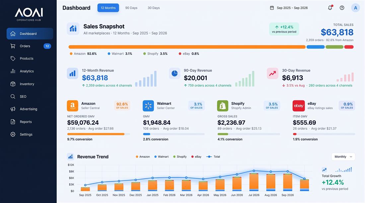Open Orders in the sidebar
365x203 pixels.
30,46
